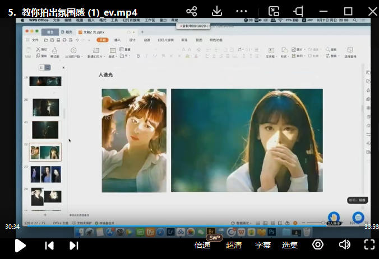Screen dimensions: 379x259
Task: Maximize the video player window
Action: (x=348, y=11)
